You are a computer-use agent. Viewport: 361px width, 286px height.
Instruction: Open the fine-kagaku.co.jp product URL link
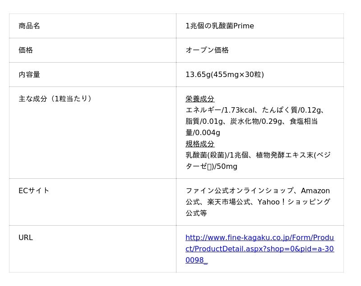pyautogui.click(x=259, y=249)
